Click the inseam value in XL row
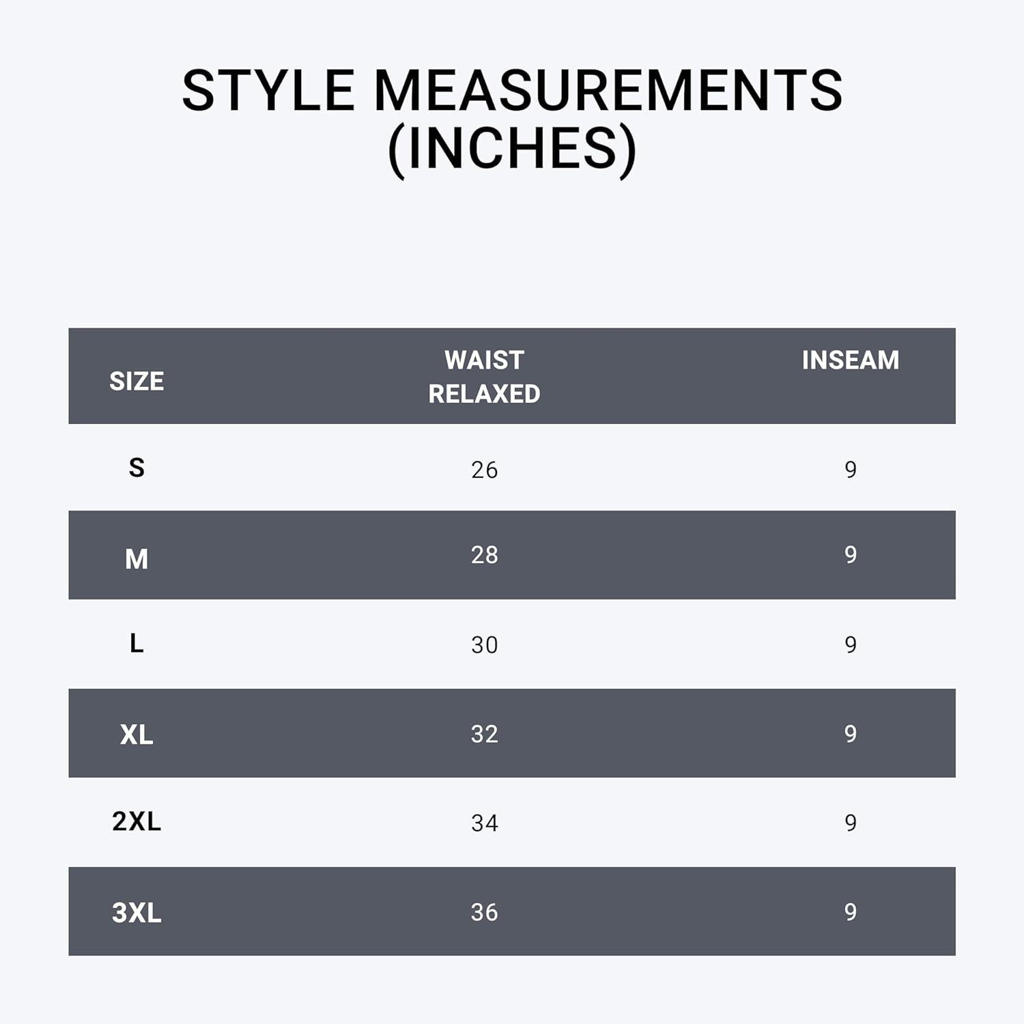Viewport: 1024px width, 1024px height. [850, 734]
